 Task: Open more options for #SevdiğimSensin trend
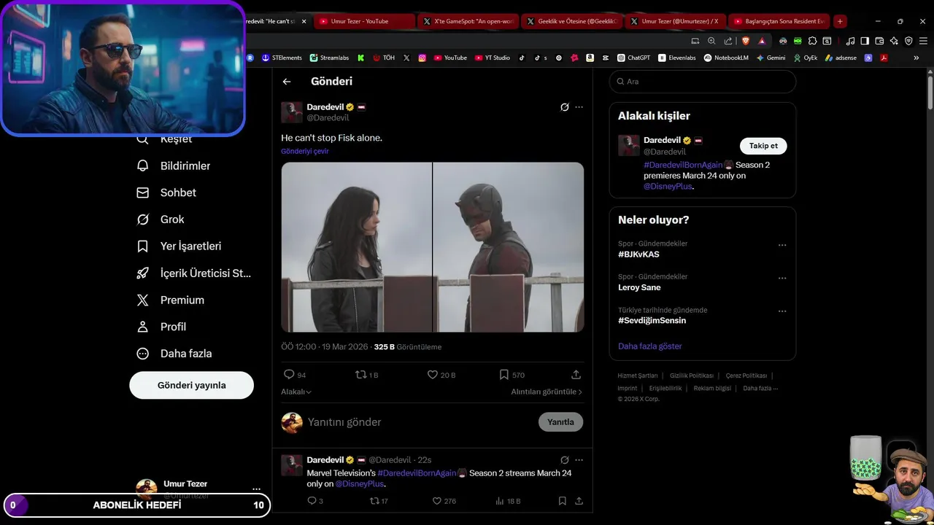coord(782,311)
